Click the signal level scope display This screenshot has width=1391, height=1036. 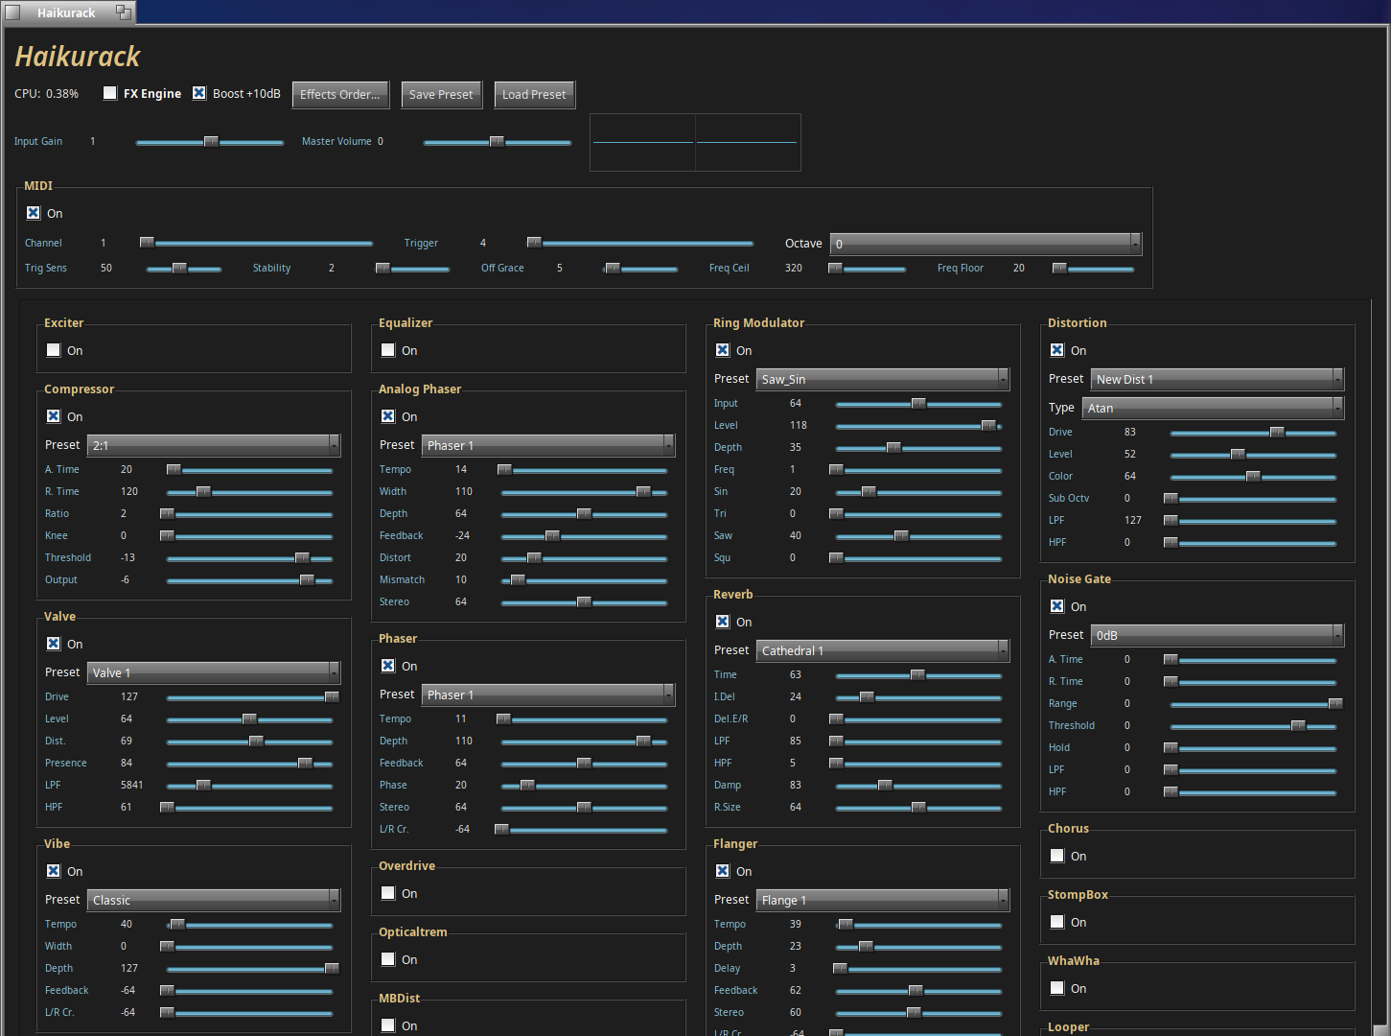click(695, 142)
